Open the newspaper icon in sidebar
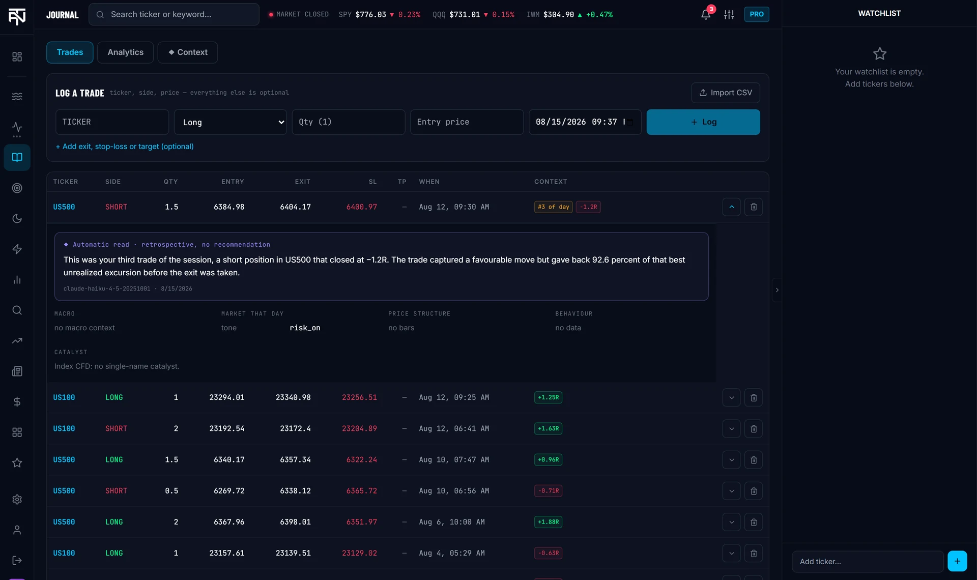Viewport: 977px width, 580px height. pos(17,371)
